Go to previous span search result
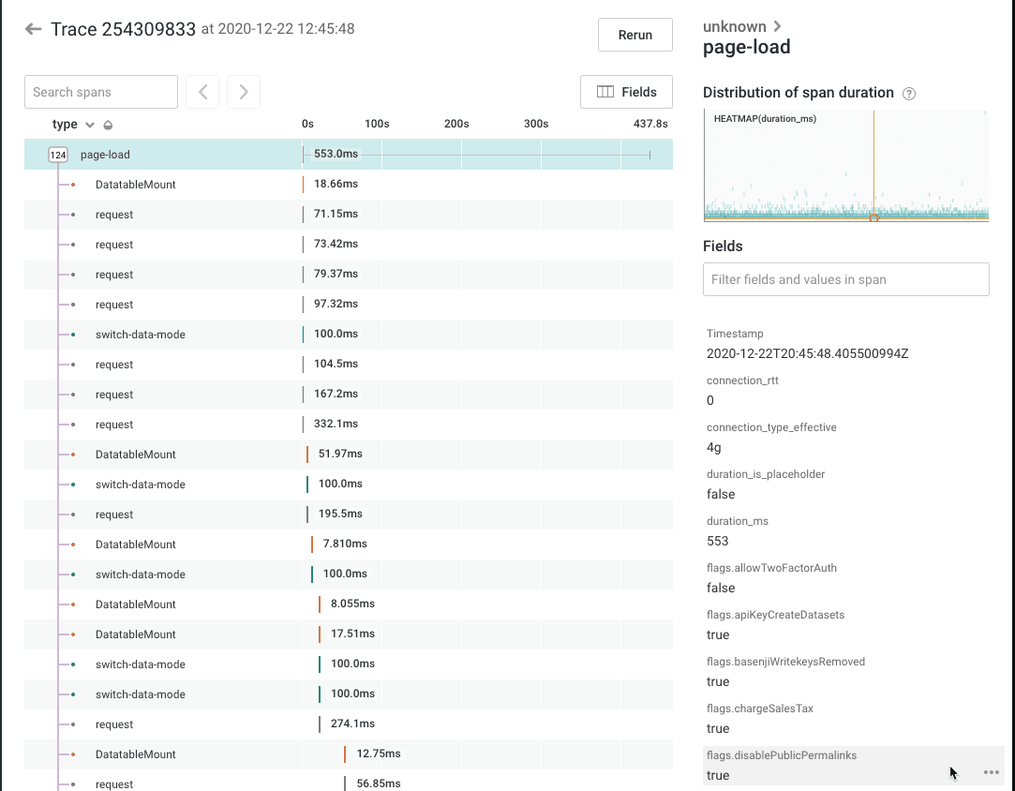Image resolution: width=1015 pixels, height=791 pixels. tap(202, 92)
